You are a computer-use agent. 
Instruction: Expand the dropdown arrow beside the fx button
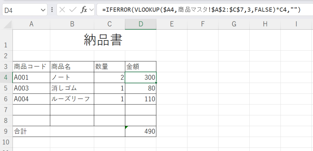click(91, 9)
